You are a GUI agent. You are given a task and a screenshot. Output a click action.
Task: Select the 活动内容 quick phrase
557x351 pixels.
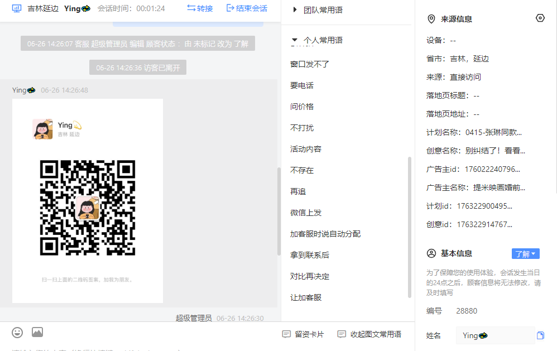[x=306, y=149]
